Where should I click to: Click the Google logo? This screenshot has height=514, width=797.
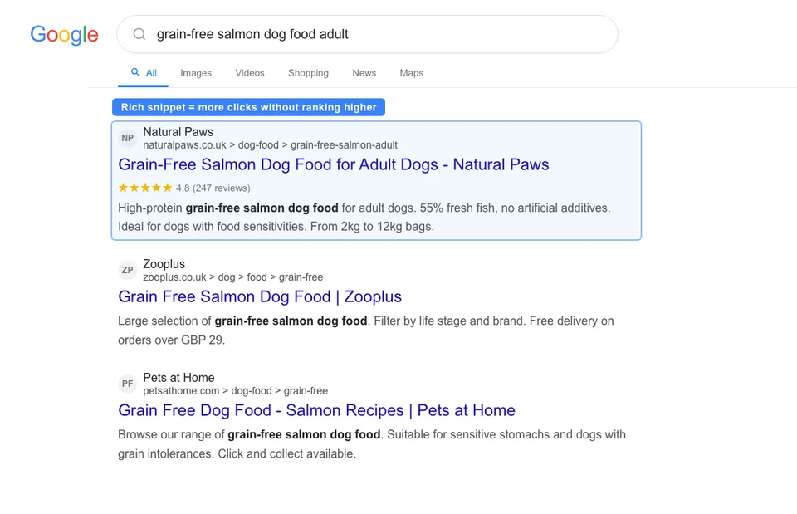point(64,35)
